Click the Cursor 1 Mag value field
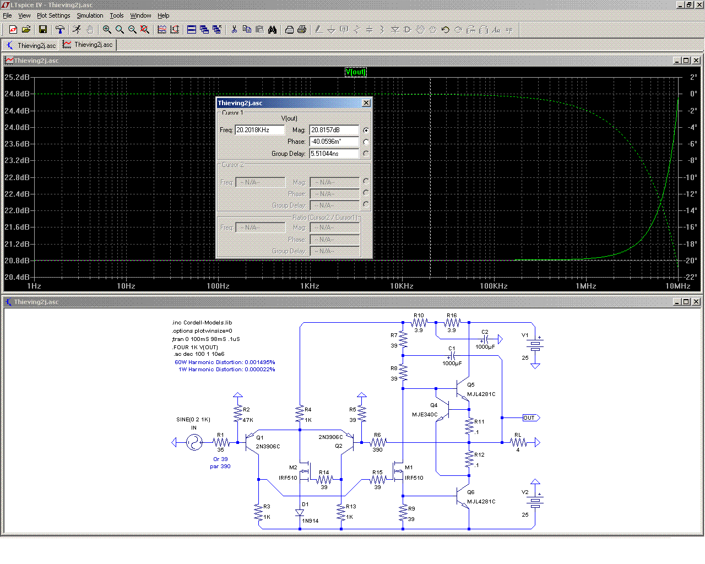Viewport: 705px width, 564px height. (334, 130)
